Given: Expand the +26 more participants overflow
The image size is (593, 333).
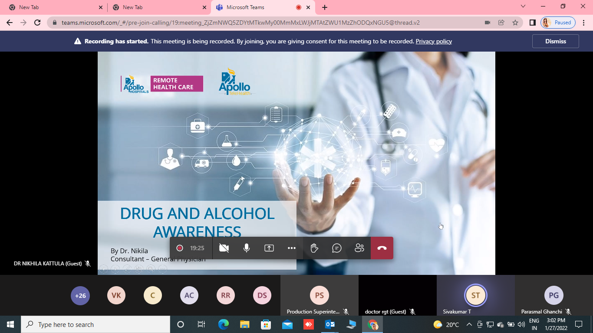Looking at the screenshot, I should pos(80,296).
